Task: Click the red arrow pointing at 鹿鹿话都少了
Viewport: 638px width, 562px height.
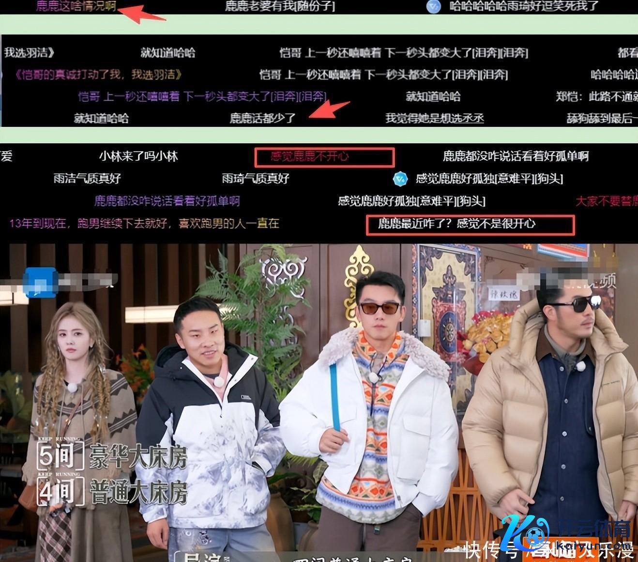Action: pos(329,109)
